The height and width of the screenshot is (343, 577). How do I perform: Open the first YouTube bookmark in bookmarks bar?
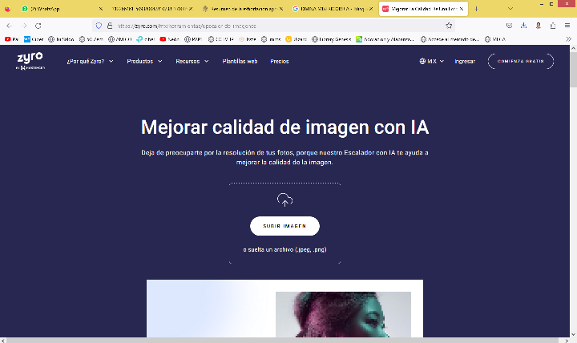point(11,39)
